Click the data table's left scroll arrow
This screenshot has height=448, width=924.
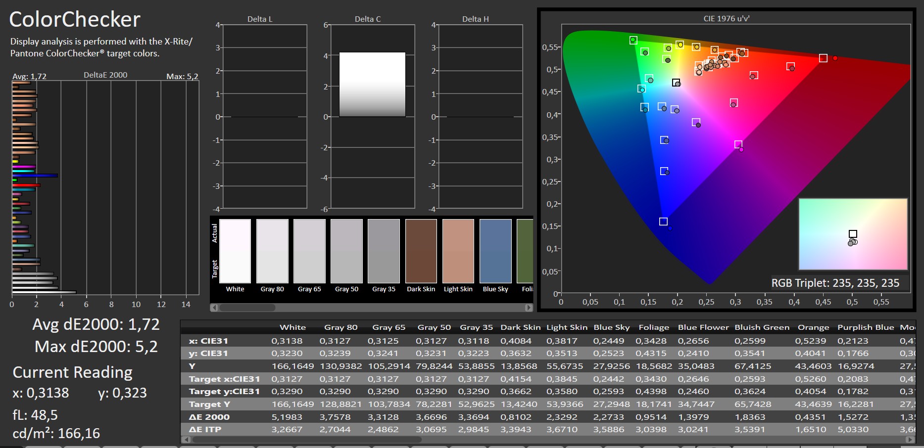click(x=186, y=439)
